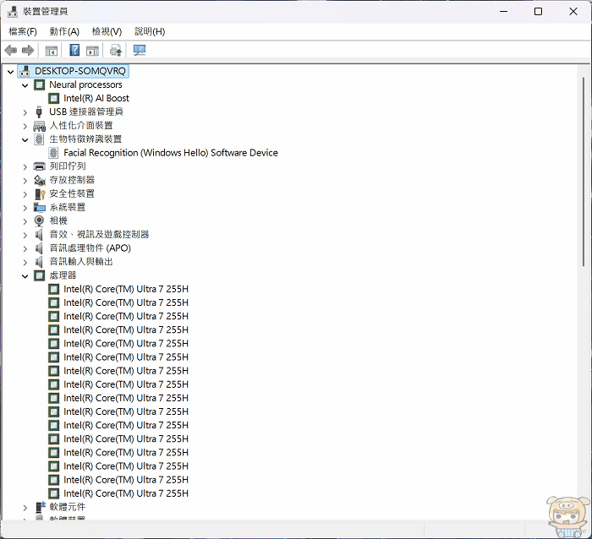Screen dimensions: 592x539
Task: Expand the USB 連接器管理員 category
Action: pos(25,112)
